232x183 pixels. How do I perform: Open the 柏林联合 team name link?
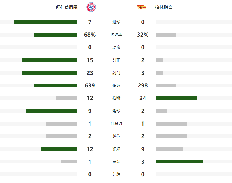coord(163,7)
